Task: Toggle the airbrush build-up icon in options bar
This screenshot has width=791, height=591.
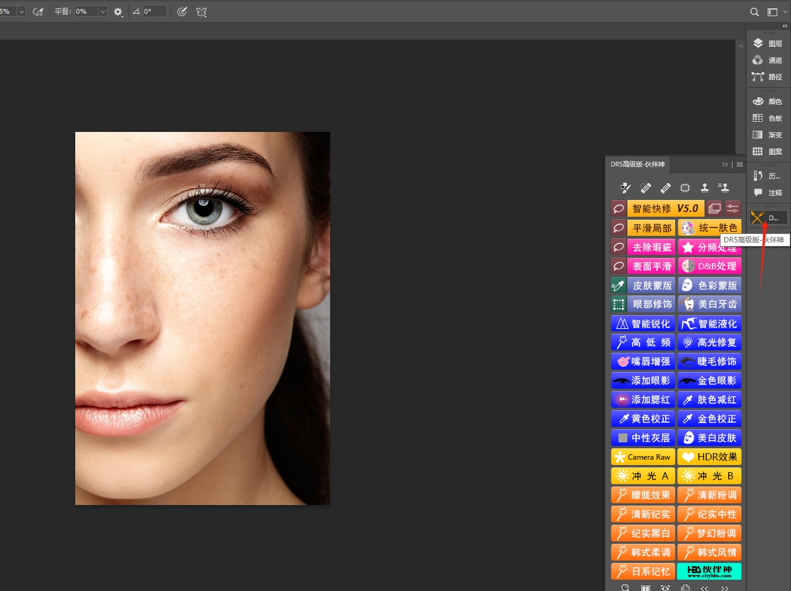Action: click(38, 12)
